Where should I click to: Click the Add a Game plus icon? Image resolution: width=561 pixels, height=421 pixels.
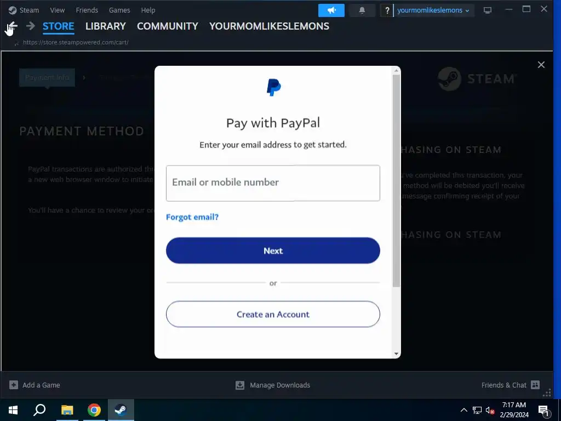pos(14,385)
